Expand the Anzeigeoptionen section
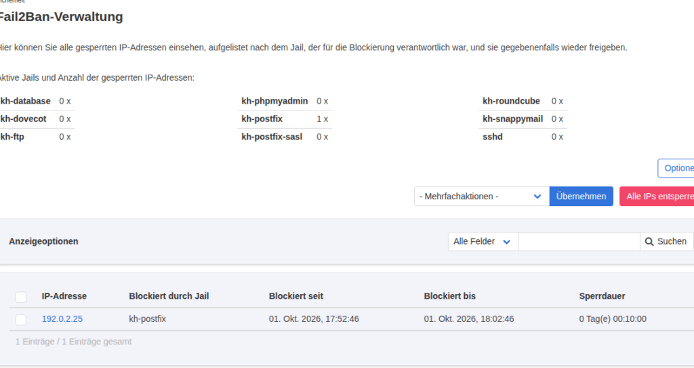The height and width of the screenshot is (368, 694). 43,241
